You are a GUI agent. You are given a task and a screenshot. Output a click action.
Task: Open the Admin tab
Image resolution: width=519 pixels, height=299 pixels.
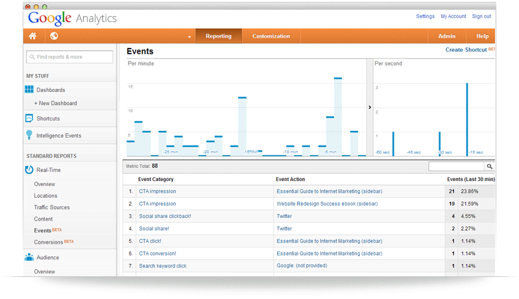coord(447,36)
